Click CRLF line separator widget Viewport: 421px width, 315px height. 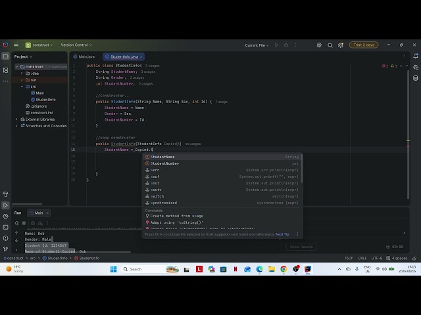point(362,258)
